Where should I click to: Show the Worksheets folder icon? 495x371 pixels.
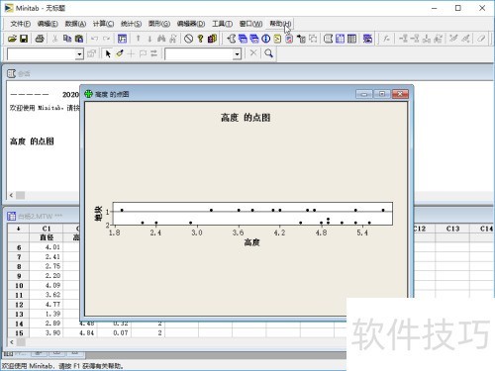pos(243,39)
